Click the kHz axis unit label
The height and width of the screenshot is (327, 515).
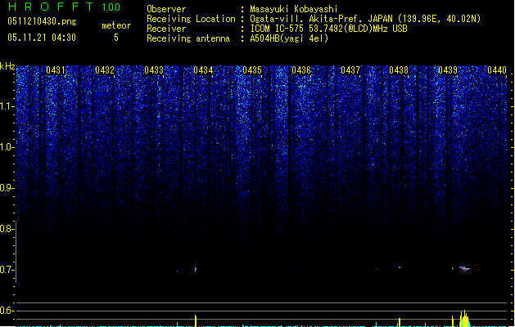tap(7, 66)
